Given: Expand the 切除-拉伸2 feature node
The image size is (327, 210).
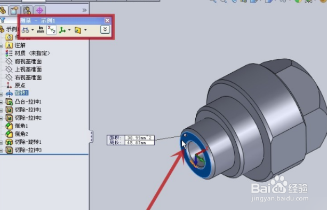Looking at the screenshot, I should (1, 118).
